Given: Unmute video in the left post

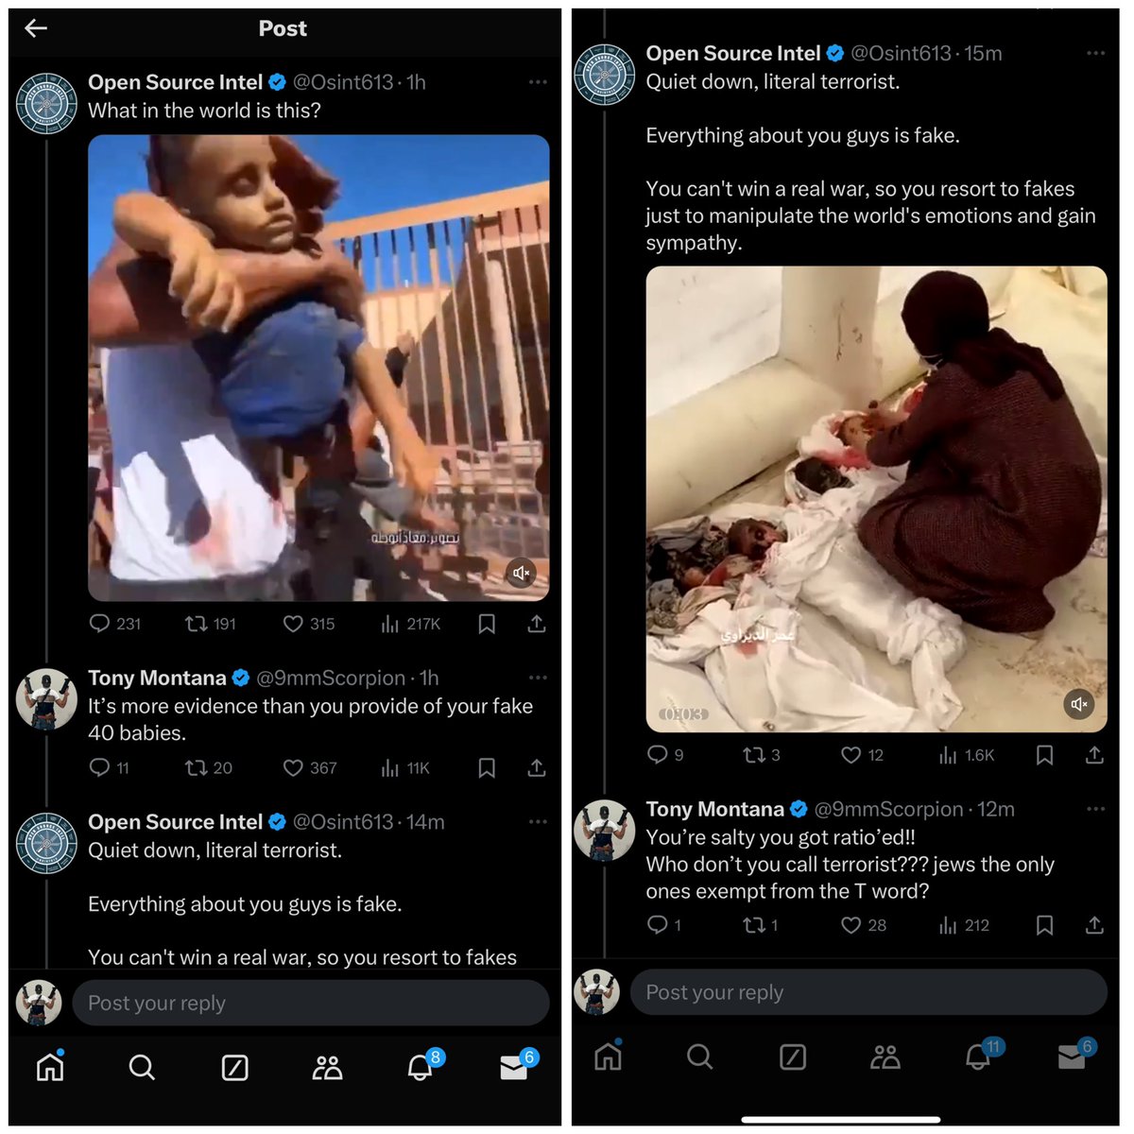Looking at the screenshot, I should point(521,573).
